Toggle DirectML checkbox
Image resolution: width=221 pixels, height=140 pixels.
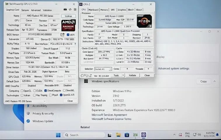[x=64, y=90]
